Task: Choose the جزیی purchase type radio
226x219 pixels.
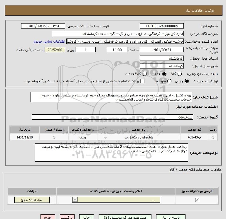Action: tap(187, 81)
